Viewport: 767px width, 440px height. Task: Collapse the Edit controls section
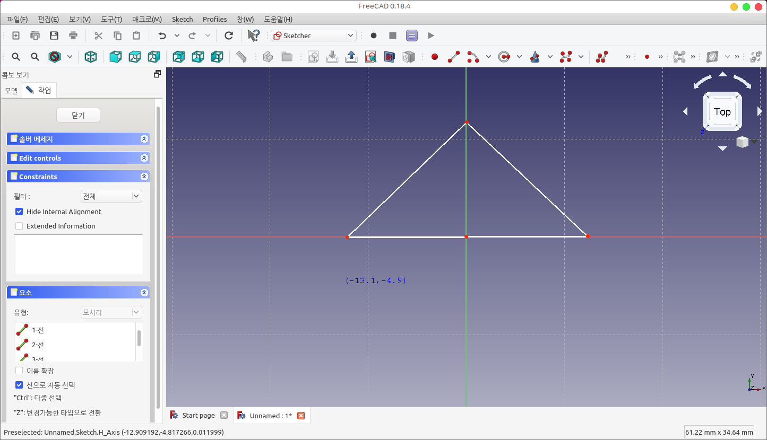(x=144, y=158)
